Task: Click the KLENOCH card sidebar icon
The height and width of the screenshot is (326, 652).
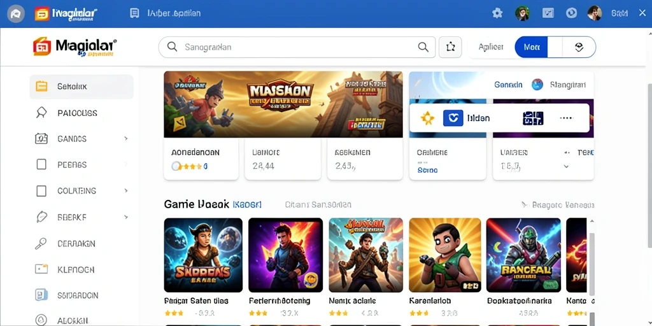Action: (x=41, y=269)
